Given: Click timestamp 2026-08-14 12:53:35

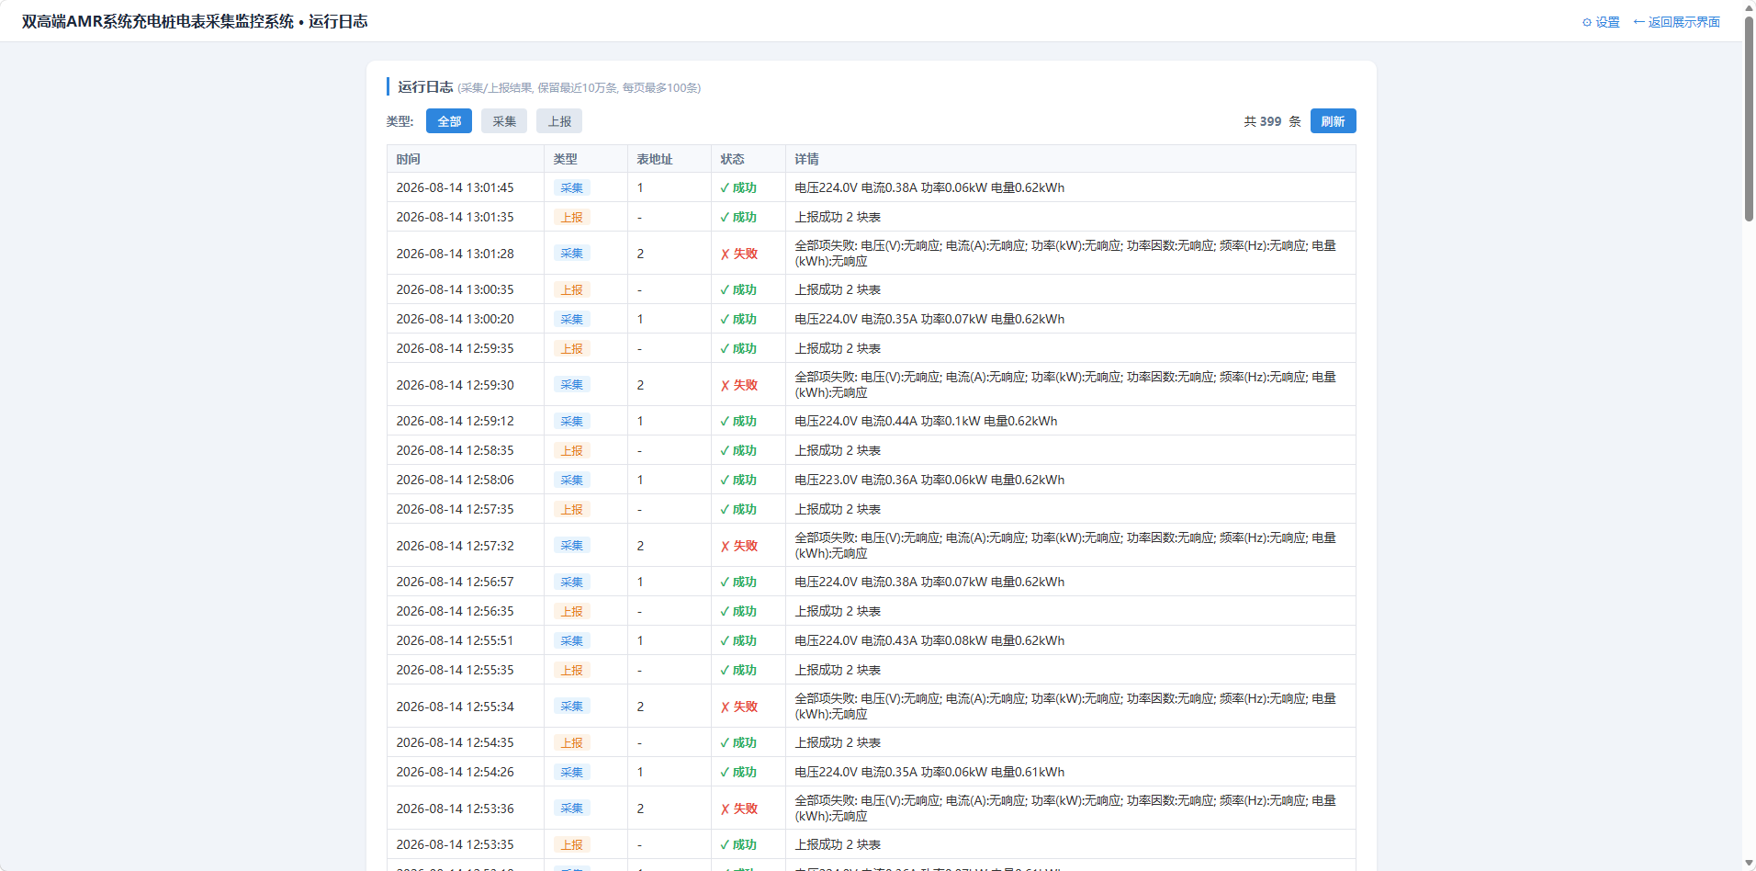Looking at the screenshot, I should point(456,844).
